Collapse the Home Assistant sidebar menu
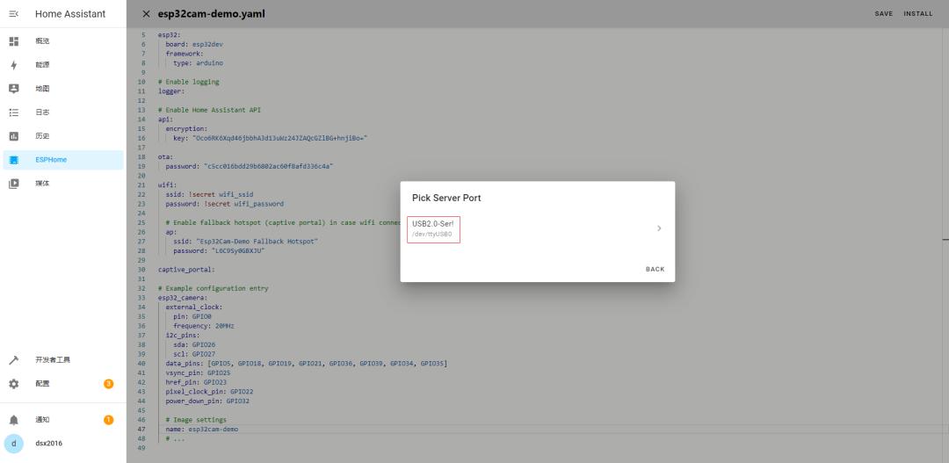Image resolution: width=949 pixels, height=463 pixels. [x=13, y=14]
